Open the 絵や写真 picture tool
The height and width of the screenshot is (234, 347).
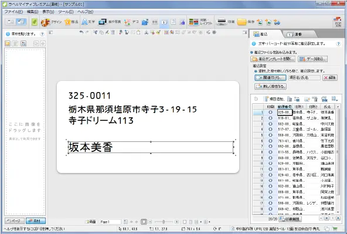click(x=110, y=22)
